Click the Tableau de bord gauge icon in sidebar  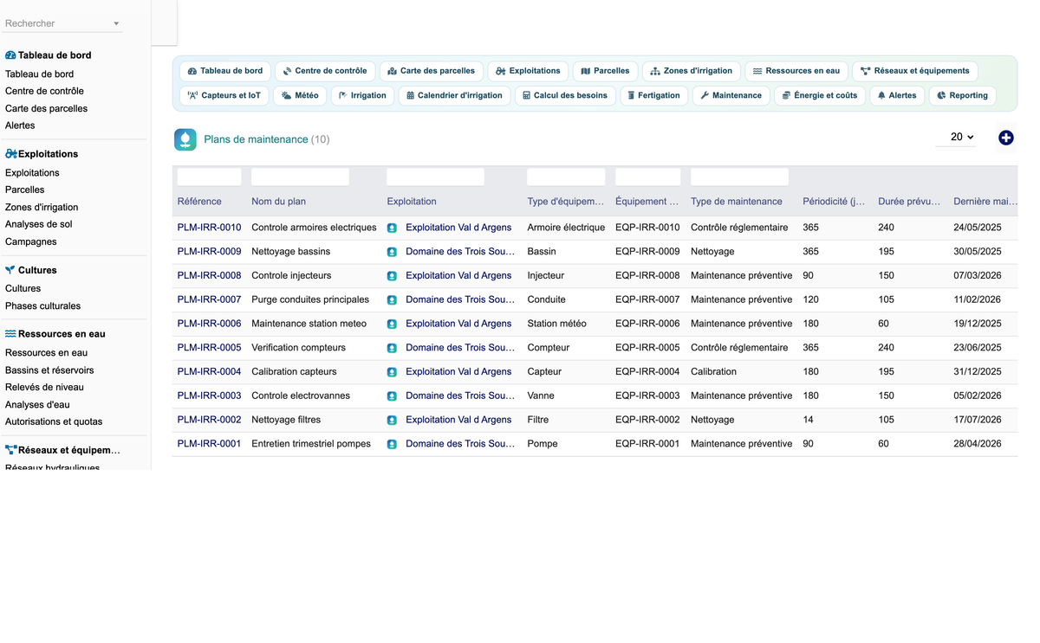click(x=10, y=55)
